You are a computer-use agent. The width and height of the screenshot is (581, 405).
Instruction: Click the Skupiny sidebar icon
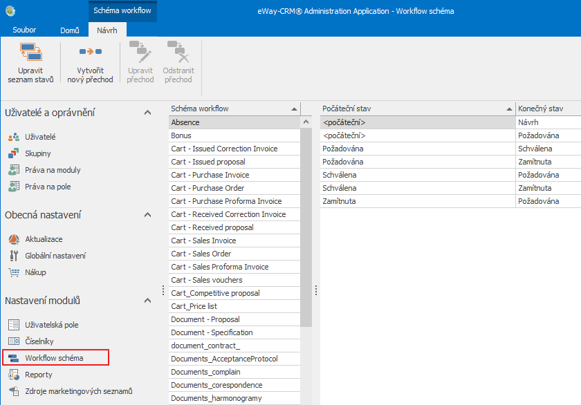(14, 153)
